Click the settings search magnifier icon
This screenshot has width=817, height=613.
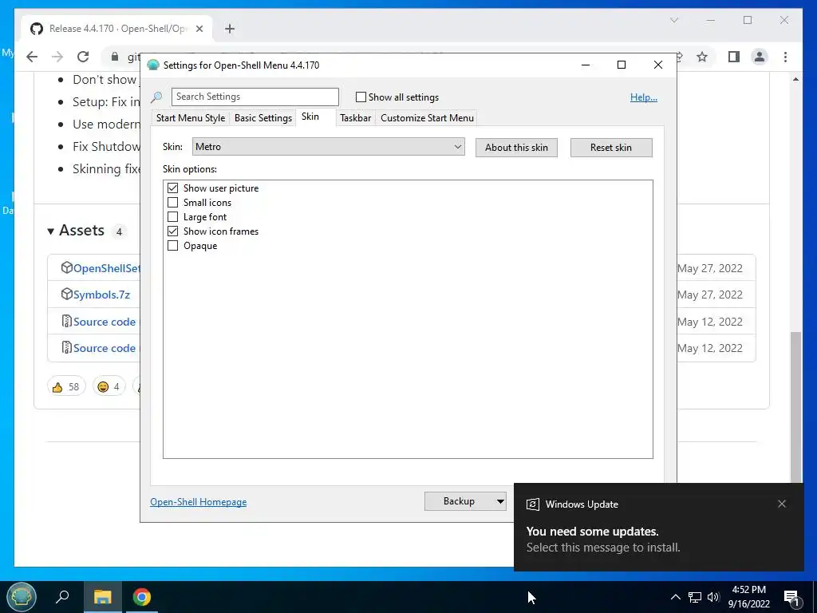click(156, 97)
